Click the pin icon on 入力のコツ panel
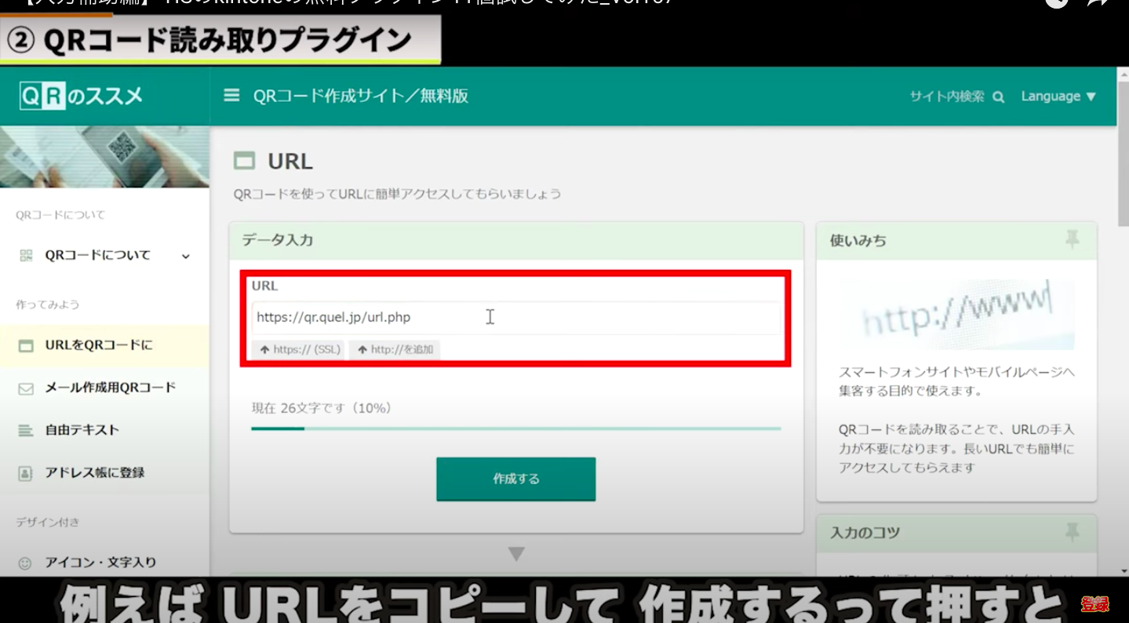1129x623 pixels. tap(1072, 533)
